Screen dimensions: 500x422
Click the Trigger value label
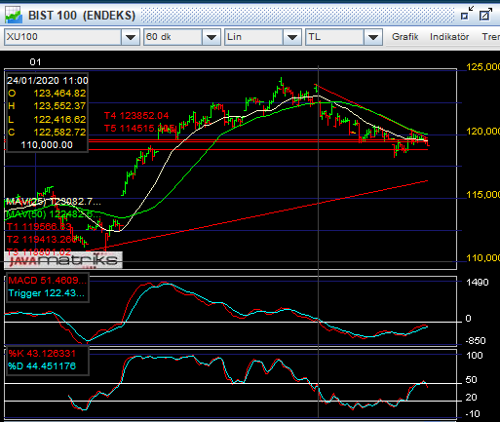pyautogui.click(x=47, y=293)
